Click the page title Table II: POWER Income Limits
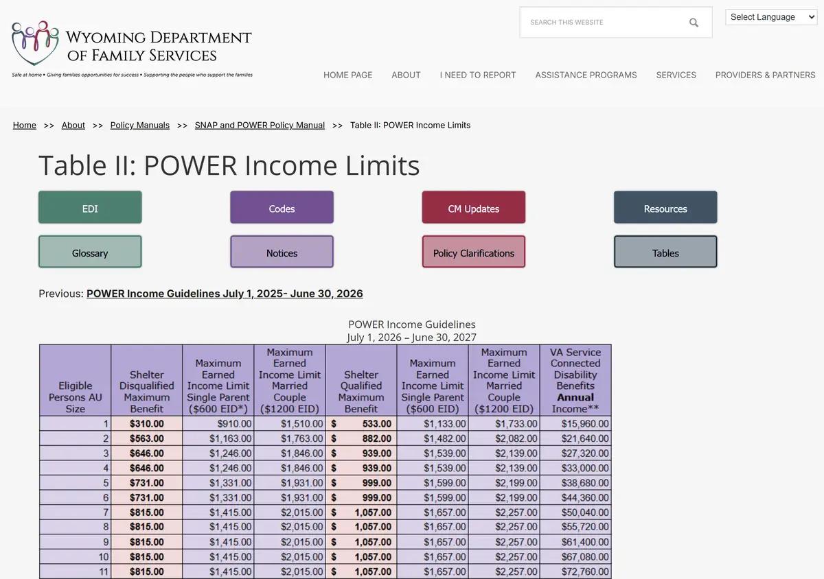 click(x=229, y=165)
